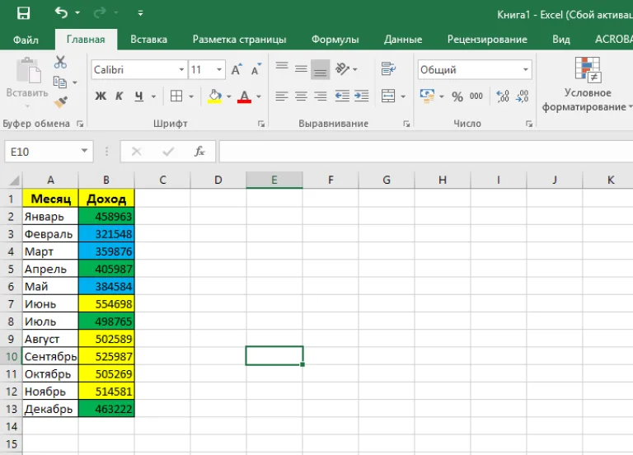Image resolution: width=633 pixels, height=455 pixels.
Task: Open the Undo history dropdown arrow
Action: (x=77, y=13)
